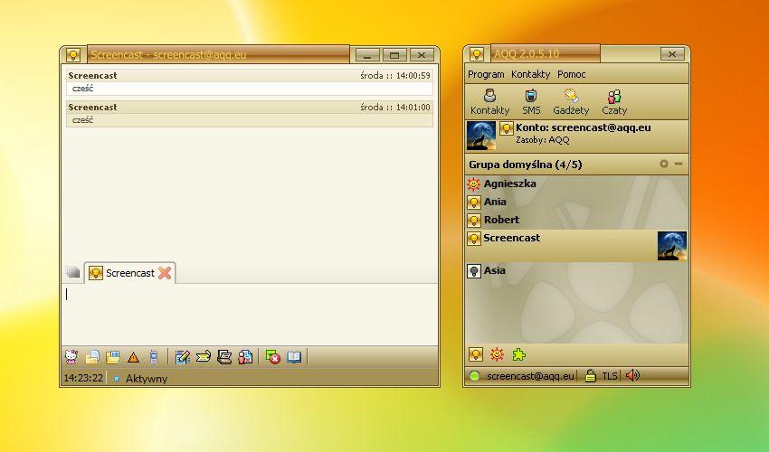Click the folder with floppy disk icon
Screen dimensions: 769x452
click(x=113, y=357)
